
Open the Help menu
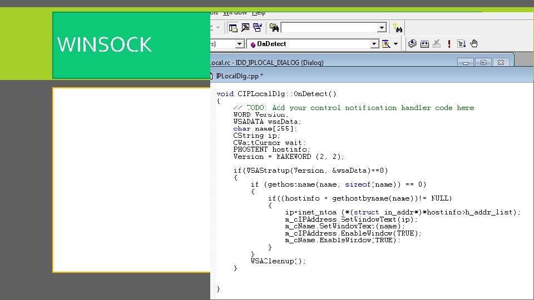(x=259, y=13)
